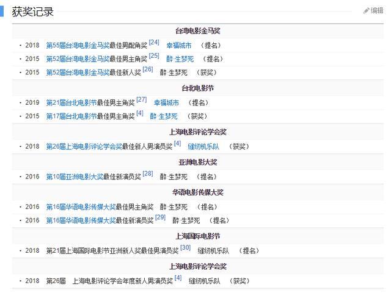This screenshot has height=296, width=391.
Task: Open reference [29] citation
Action: (160, 217)
